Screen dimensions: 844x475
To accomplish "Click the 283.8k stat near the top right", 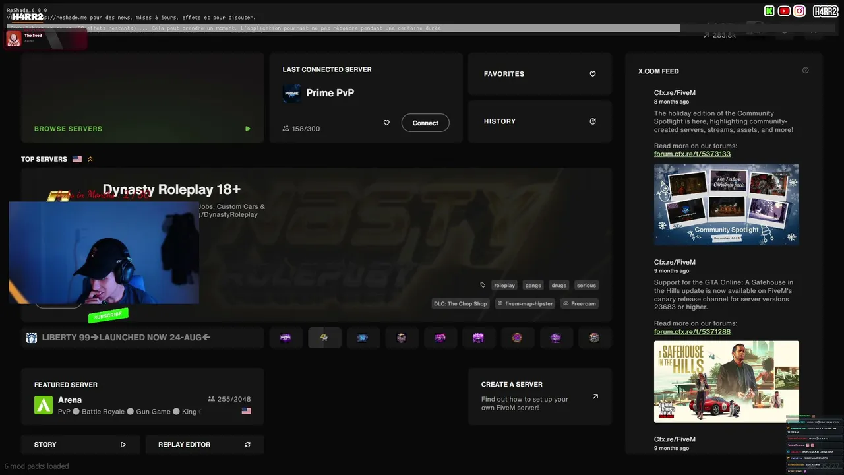I will point(719,35).
